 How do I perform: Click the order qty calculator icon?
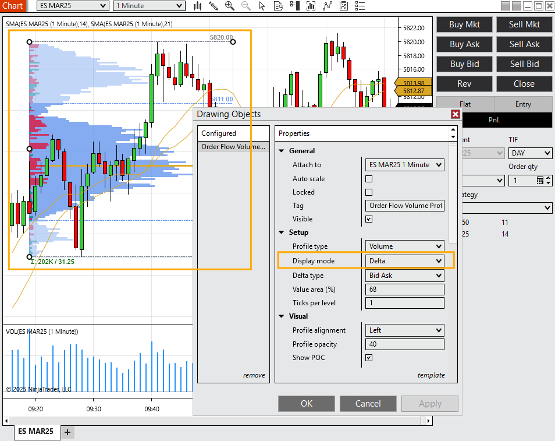pos(540,181)
